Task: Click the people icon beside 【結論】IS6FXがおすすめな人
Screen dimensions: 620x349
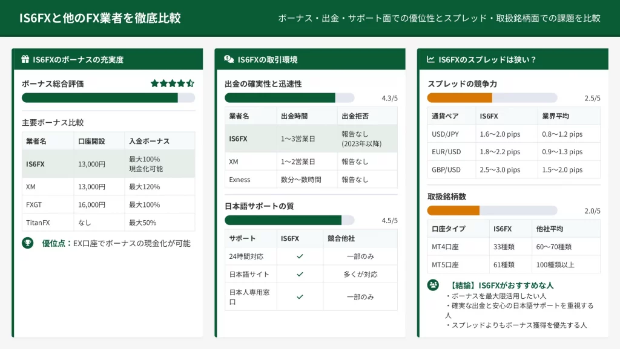Action: pos(433,284)
